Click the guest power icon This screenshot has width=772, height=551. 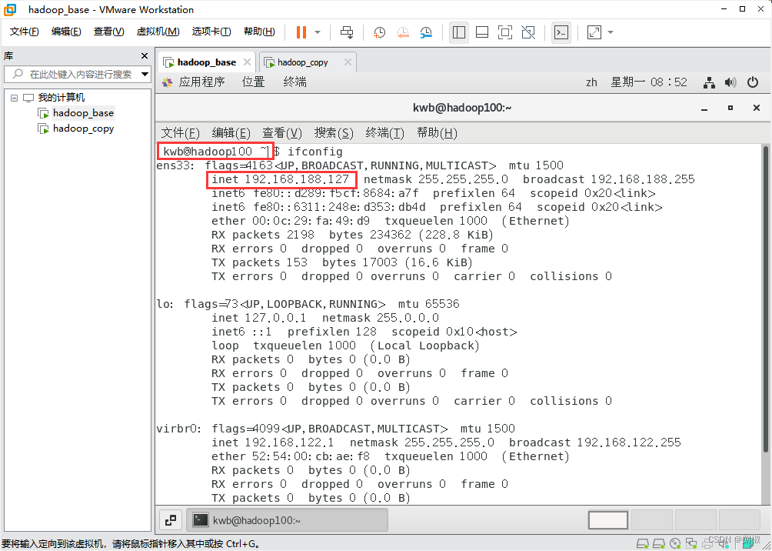[x=753, y=82]
